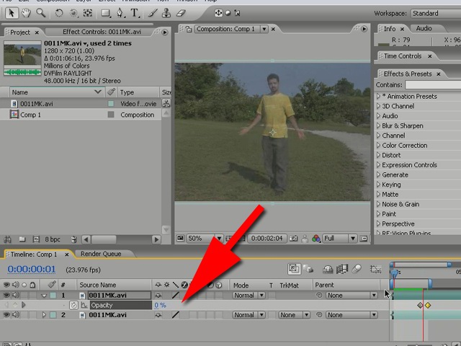Screen dimensions: 461x346
Task: Mute audio of layer 1 0011MK.avi
Action: tap(15, 296)
